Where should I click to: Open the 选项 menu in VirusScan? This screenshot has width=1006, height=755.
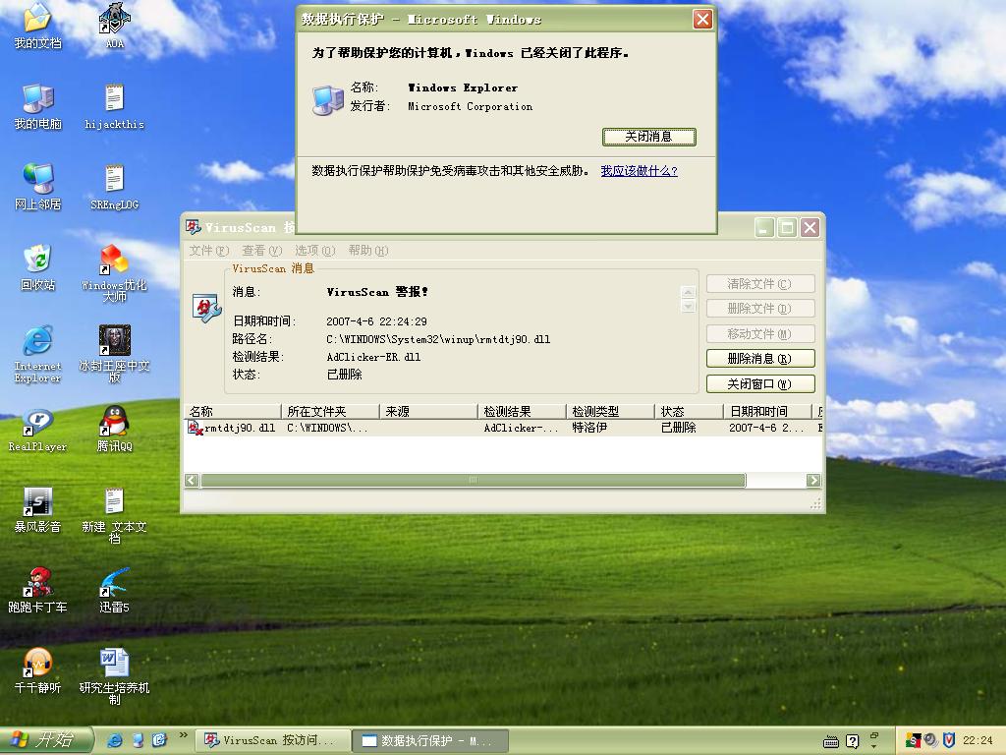pyautogui.click(x=315, y=251)
